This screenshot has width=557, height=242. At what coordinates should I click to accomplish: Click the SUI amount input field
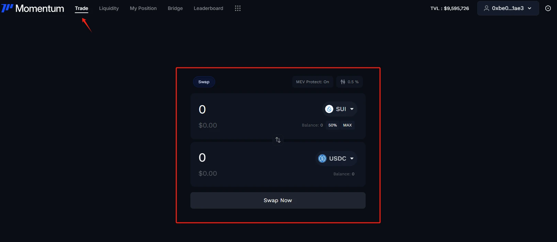point(241,109)
